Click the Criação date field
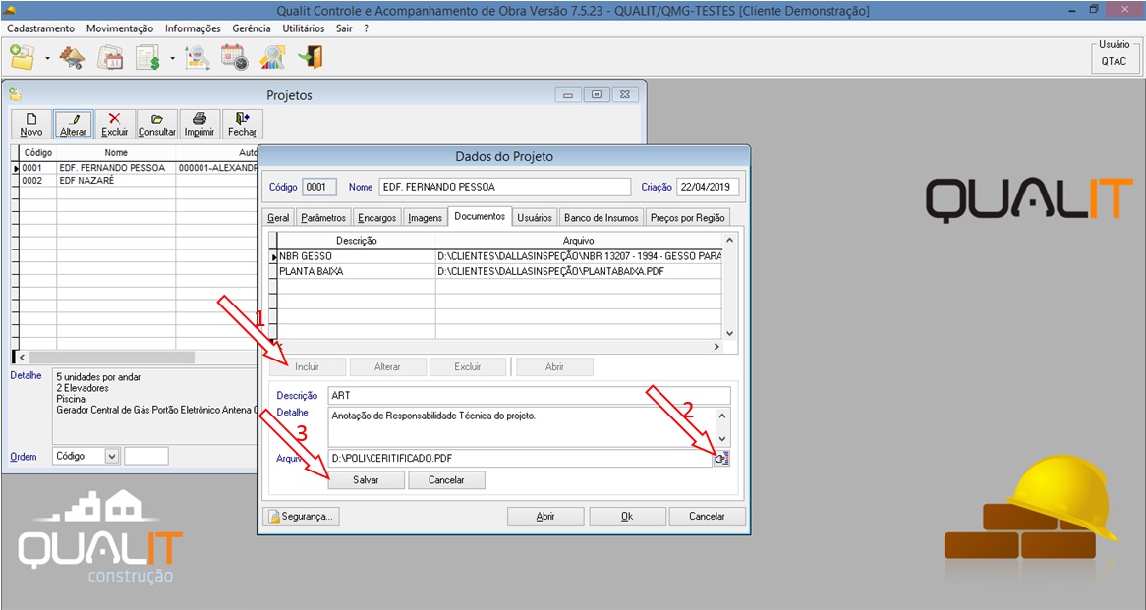1146x610 pixels. pyautogui.click(x=708, y=187)
